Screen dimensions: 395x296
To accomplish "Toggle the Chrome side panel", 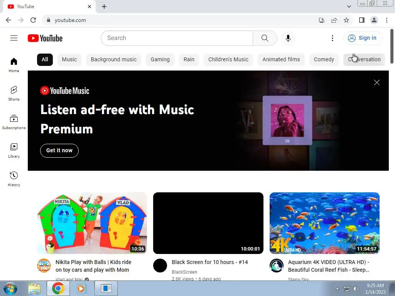I will point(362,20).
